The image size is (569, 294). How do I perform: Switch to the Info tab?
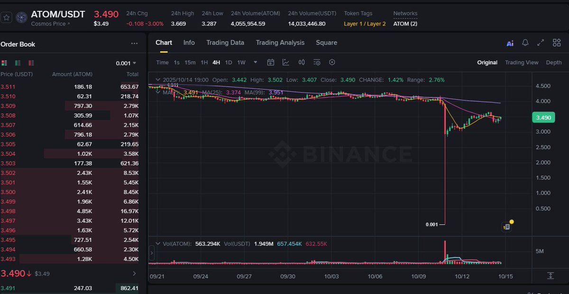tap(189, 43)
